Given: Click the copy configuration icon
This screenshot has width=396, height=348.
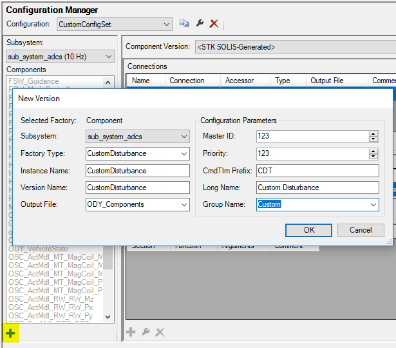Looking at the screenshot, I should click(184, 24).
